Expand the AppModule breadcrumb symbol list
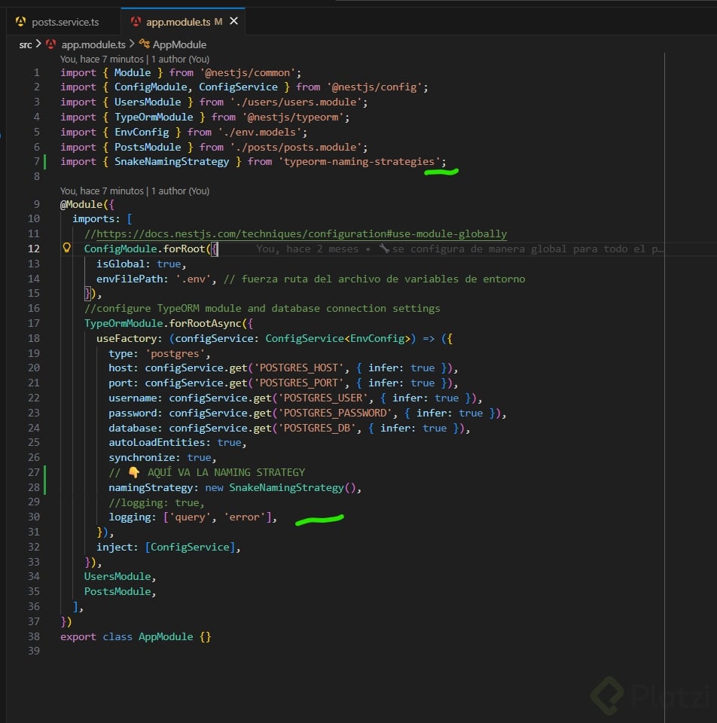 [179, 44]
